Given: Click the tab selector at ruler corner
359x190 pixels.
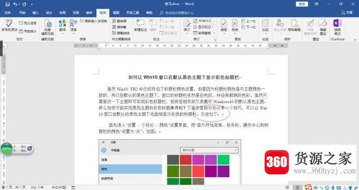Looking at the screenshot, I should pyautogui.click(x=4, y=46).
